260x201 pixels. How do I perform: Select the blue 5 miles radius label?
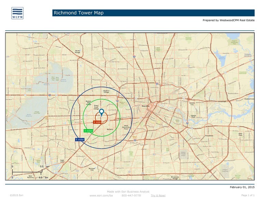click(x=80, y=139)
